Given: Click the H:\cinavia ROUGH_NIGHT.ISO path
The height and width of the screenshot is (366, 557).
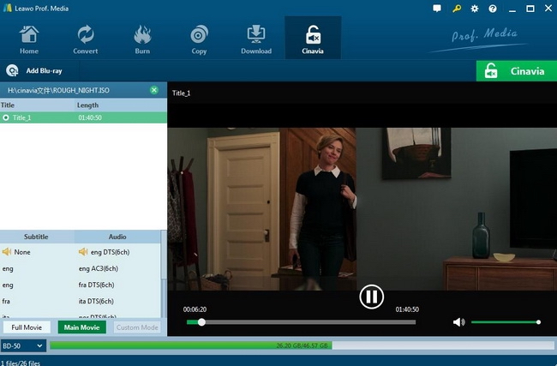Looking at the screenshot, I should [58, 90].
